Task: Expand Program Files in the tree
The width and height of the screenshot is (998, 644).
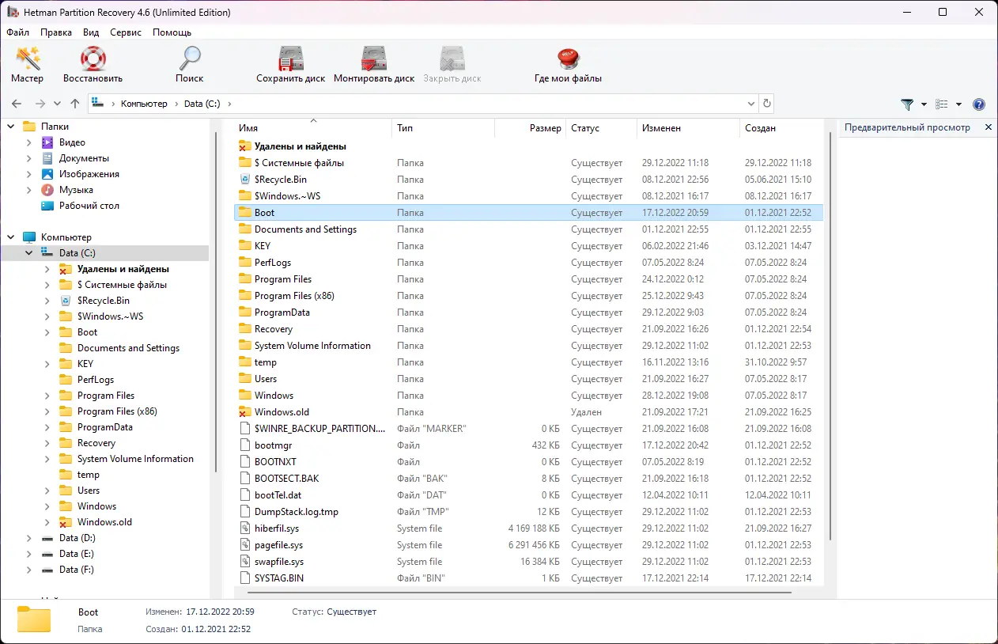Action: tap(47, 396)
